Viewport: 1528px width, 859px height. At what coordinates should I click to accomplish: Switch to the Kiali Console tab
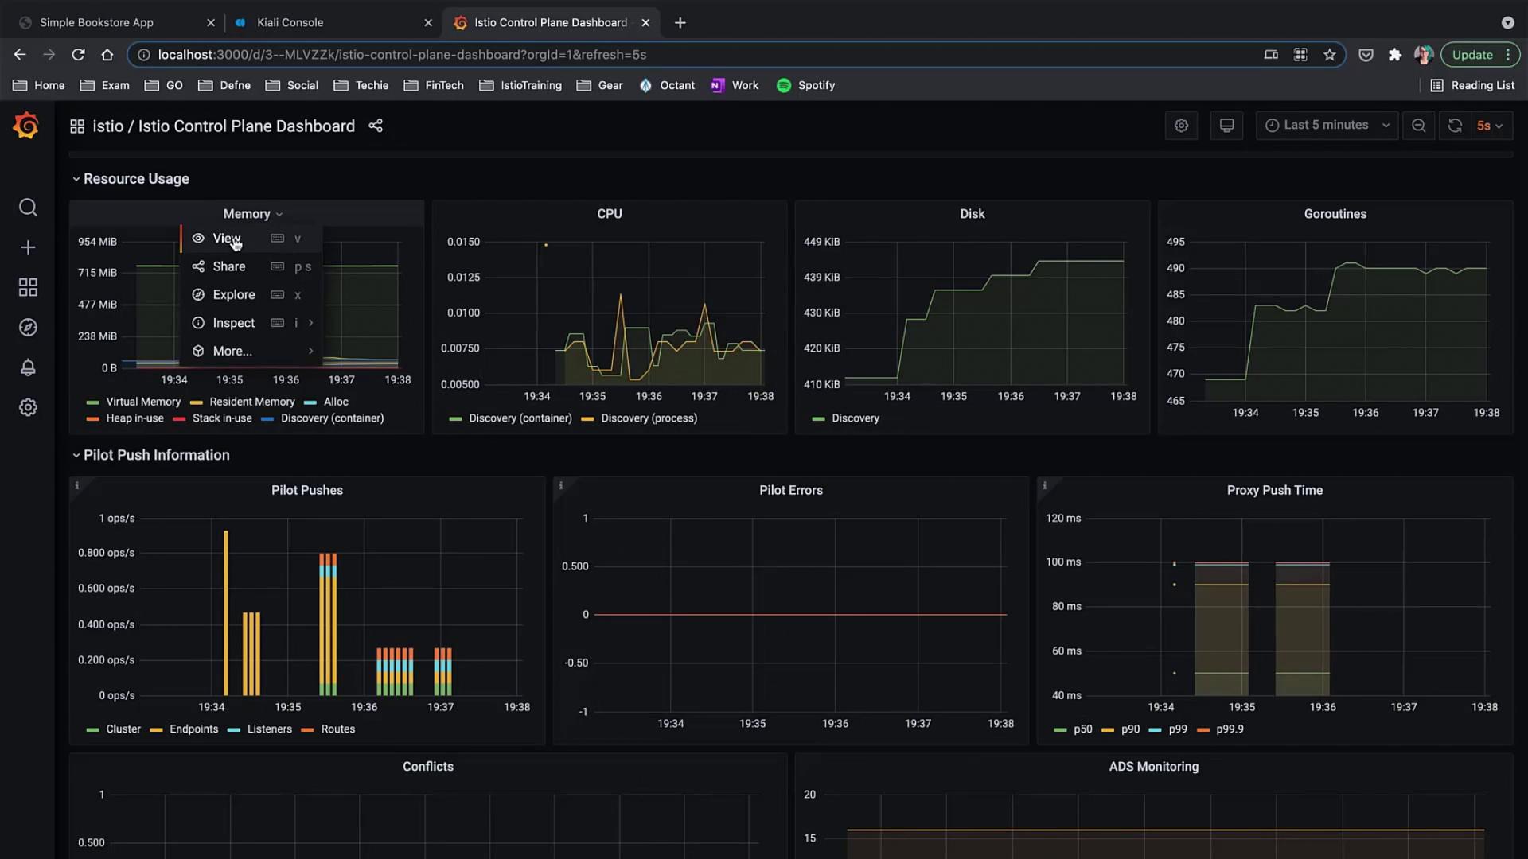[290, 22]
